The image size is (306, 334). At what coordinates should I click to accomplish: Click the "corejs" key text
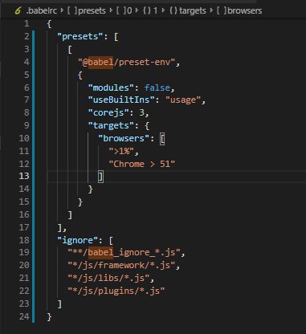tap(108, 112)
